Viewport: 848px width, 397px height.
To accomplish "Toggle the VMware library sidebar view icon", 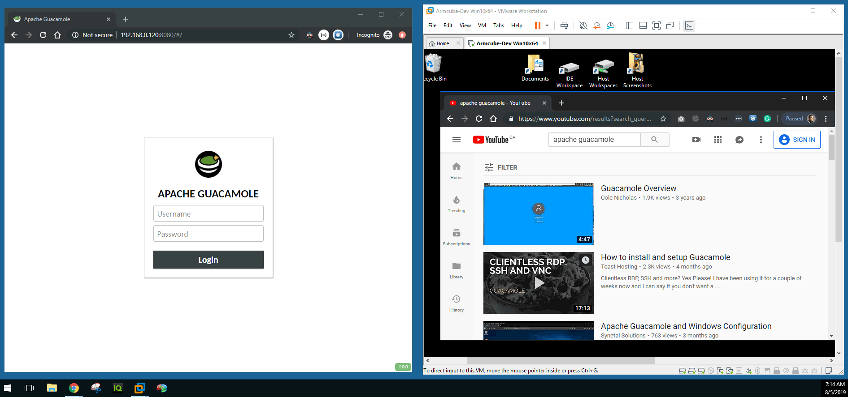I will [x=630, y=26].
